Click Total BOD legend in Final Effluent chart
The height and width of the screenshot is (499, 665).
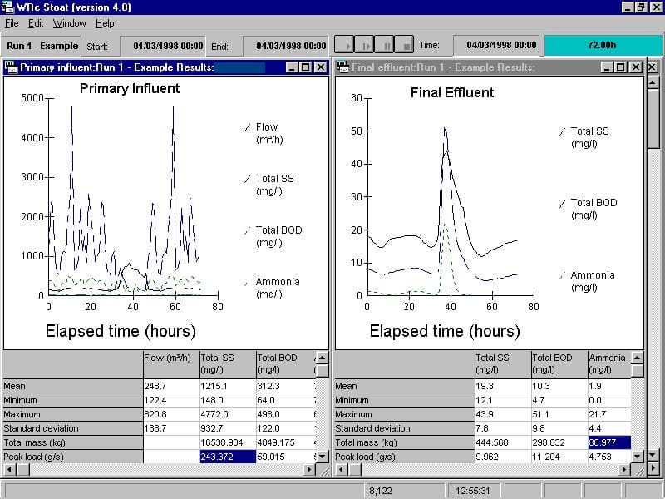click(588, 209)
